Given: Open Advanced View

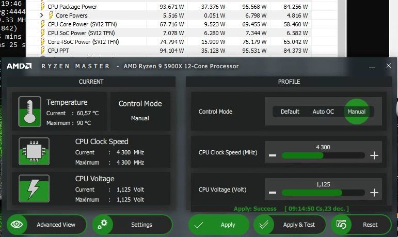Looking at the screenshot, I should (46, 225).
